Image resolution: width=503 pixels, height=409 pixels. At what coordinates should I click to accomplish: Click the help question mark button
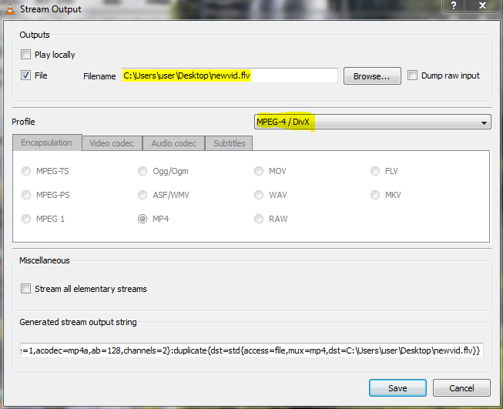tap(453, 5)
